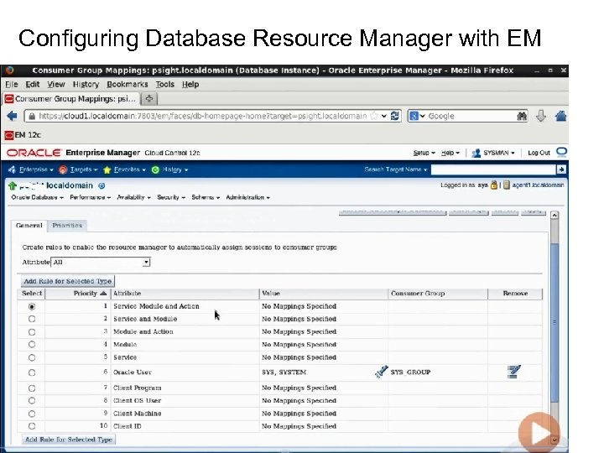Expand the Security menu

point(171,197)
